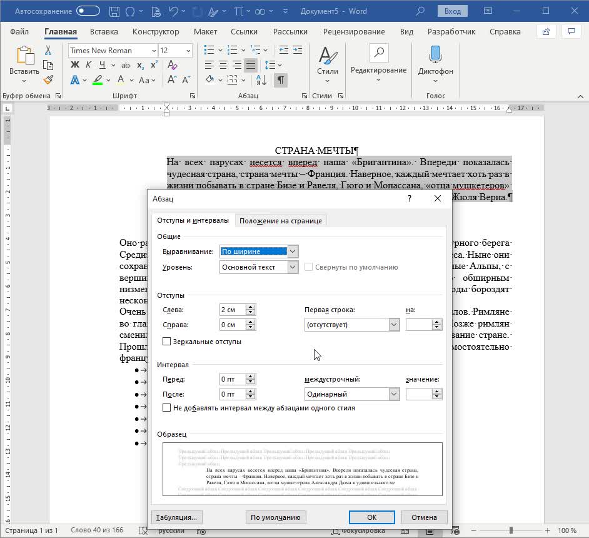Apply the green text highlight color
This screenshot has width=589, height=538.
(x=98, y=79)
